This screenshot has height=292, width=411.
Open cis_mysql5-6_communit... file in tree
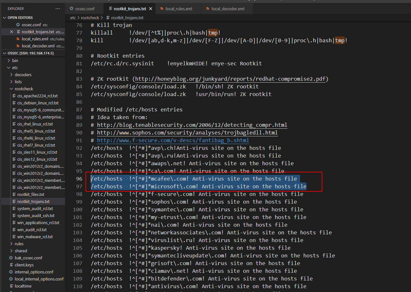pos(40,110)
